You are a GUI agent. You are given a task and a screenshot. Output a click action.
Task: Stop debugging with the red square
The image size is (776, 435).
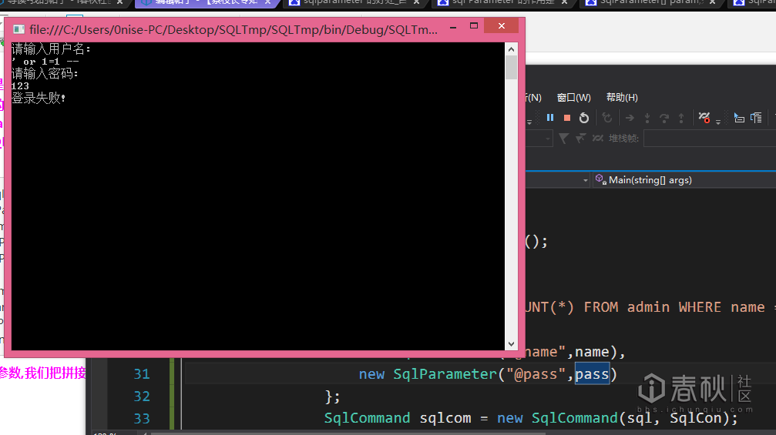coord(567,118)
